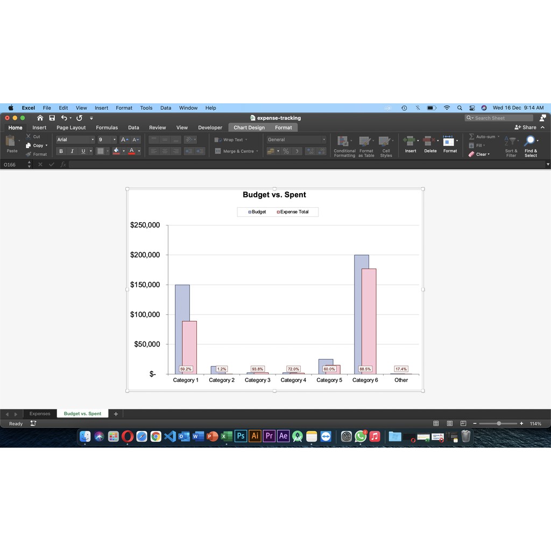The height and width of the screenshot is (551, 551).
Task: Click the Save icon in title bar
Action: 52,118
